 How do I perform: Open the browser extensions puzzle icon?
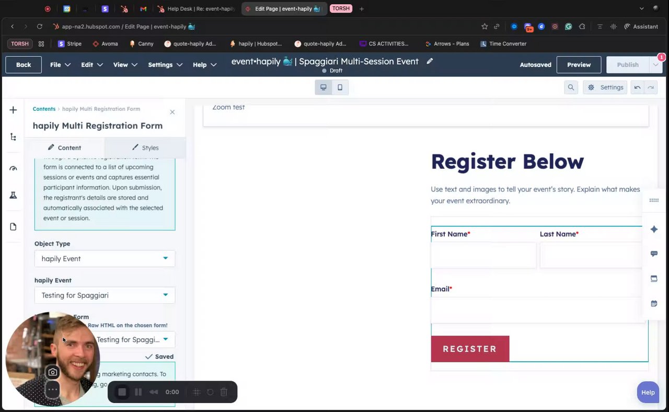click(582, 26)
